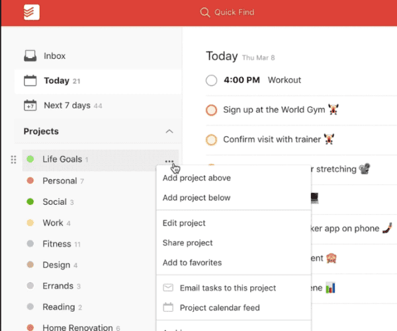This screenshot has width=397, height=331.
Task: Open Sign up at the World Gym task
Action: pyautogui.click(x=274, y=110)
